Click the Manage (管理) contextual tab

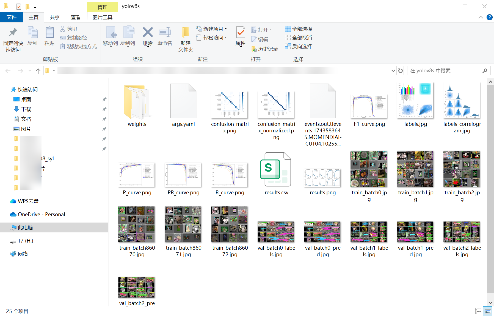pyautogui.click(x=103, y=7)
